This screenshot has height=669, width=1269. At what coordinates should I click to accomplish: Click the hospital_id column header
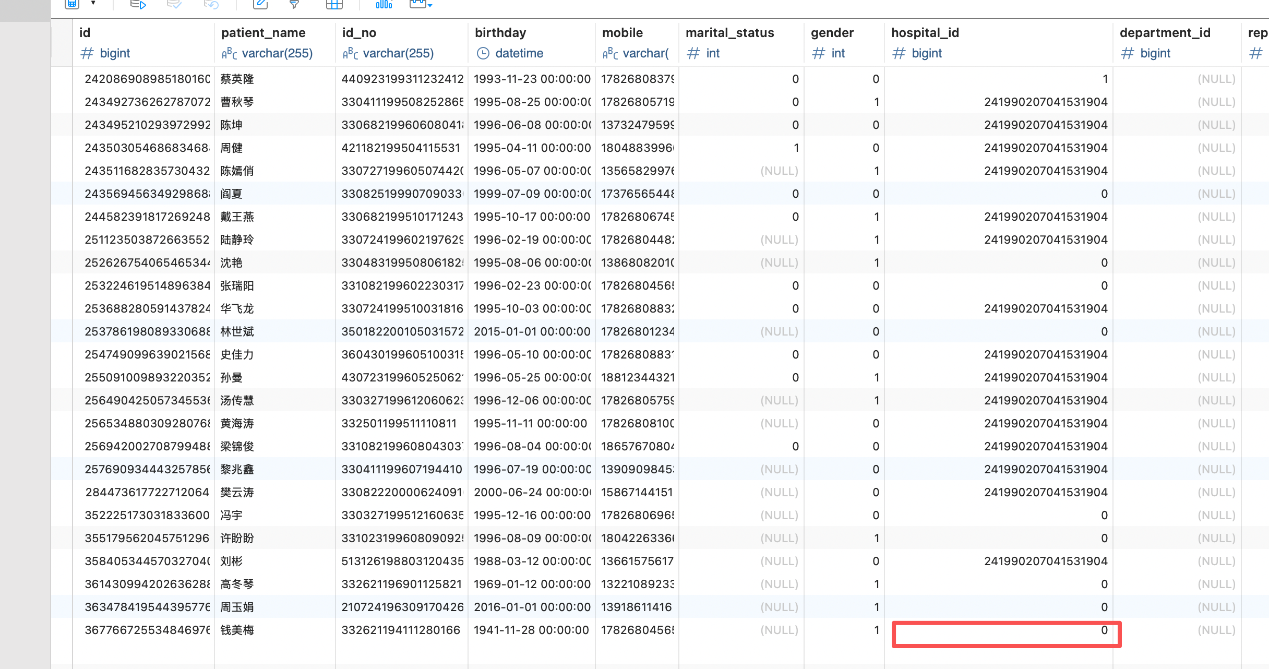[x=925, y=33]
